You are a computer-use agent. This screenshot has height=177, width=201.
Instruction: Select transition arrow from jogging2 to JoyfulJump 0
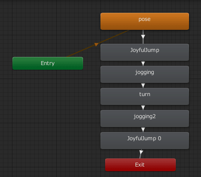point(143,129)
